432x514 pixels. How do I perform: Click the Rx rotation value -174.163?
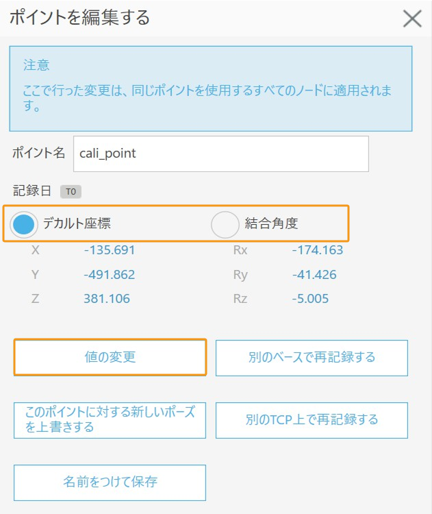pos(317,250)
